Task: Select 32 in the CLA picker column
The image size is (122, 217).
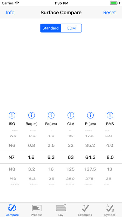Action: pyautogui.click(x=71, y=146)
